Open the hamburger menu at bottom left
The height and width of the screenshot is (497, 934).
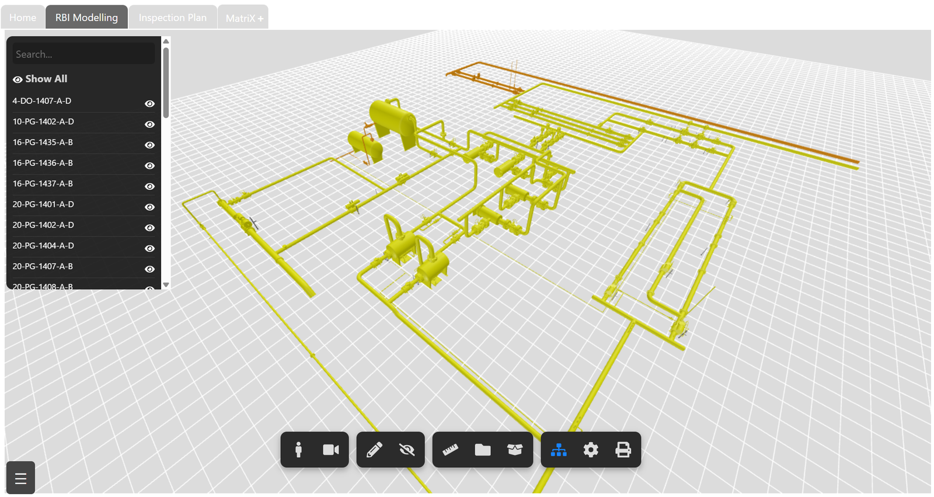[x=21, y=479]
